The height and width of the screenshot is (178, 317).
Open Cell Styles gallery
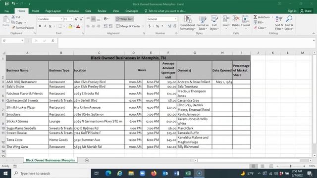214,23
